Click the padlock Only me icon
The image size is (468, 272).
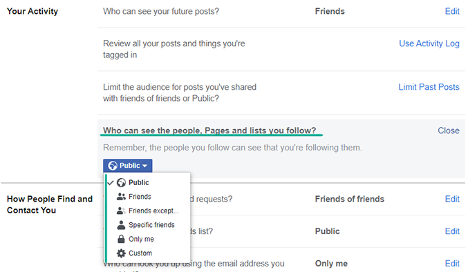click(x=121, y=239)
